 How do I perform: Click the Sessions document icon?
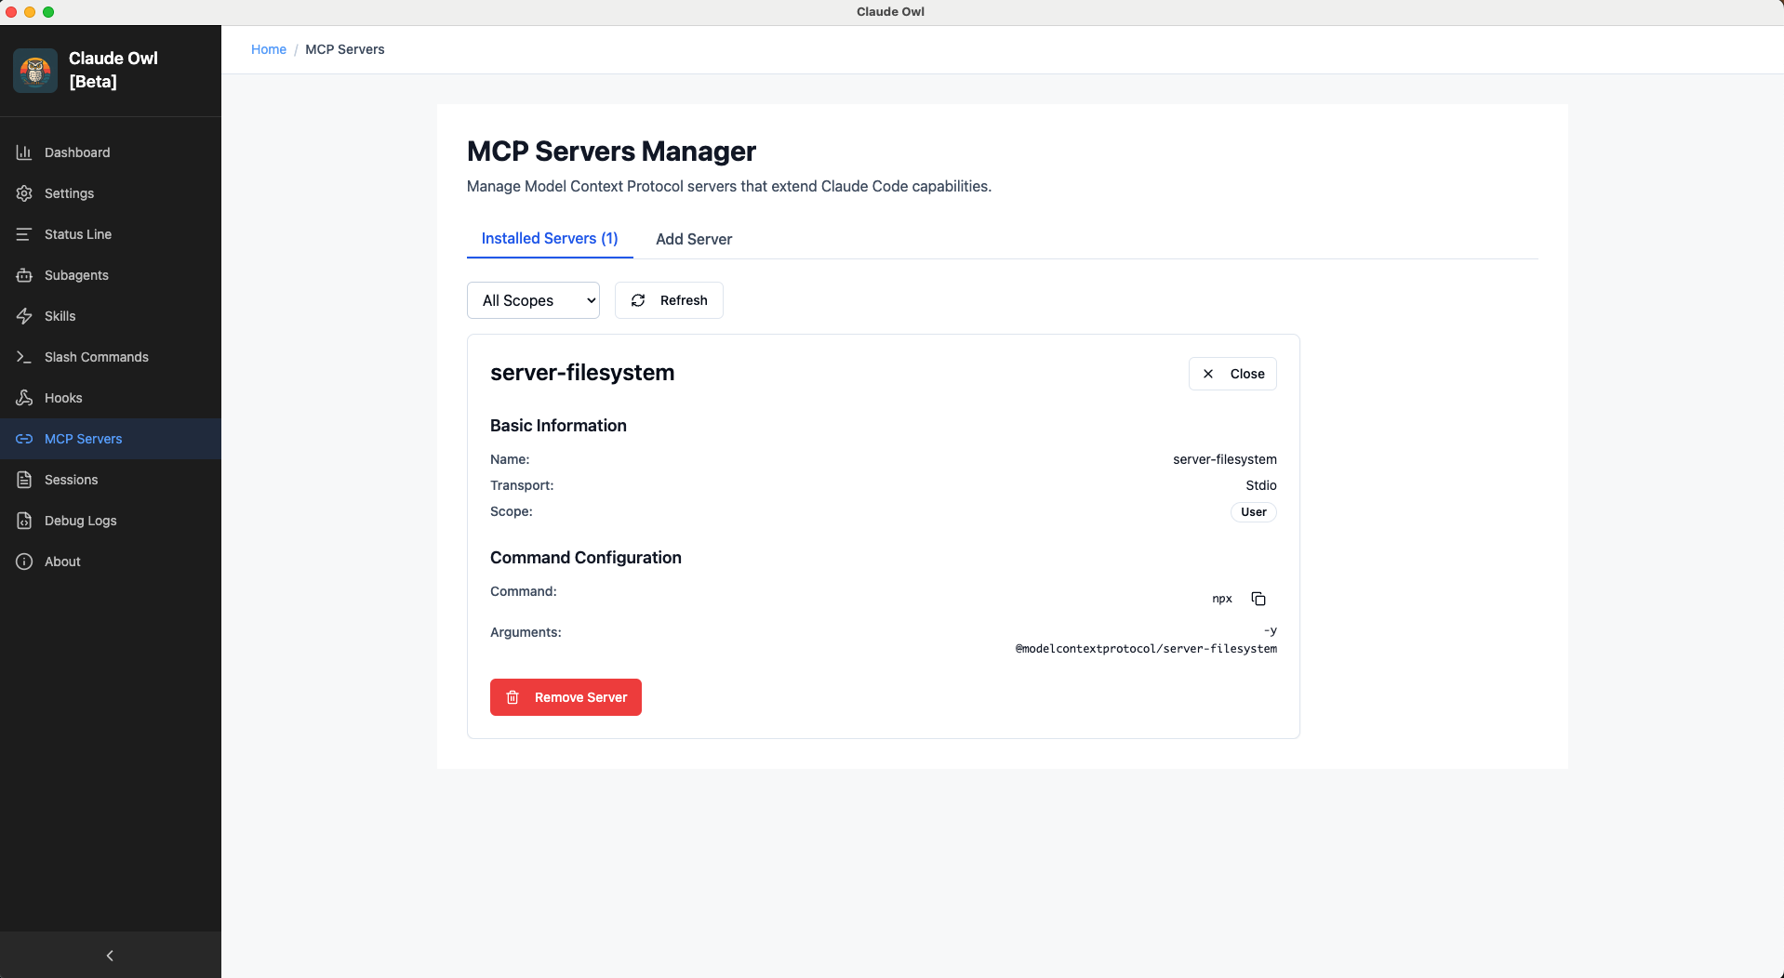[x=24, y=480]
